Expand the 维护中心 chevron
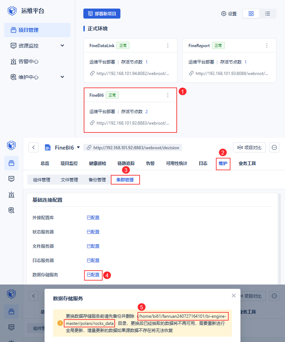The height and width of the screenshot is (342, 285). pyautogui.click(x=62, y=77)
